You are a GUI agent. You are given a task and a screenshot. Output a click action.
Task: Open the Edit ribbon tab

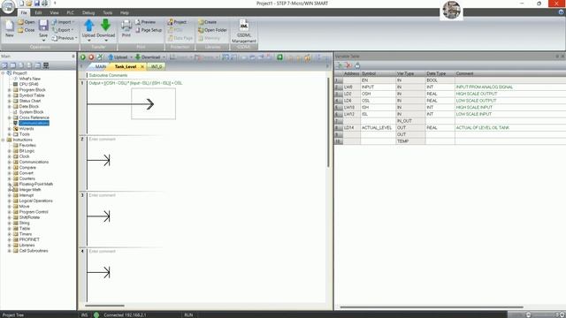[38, 12]
